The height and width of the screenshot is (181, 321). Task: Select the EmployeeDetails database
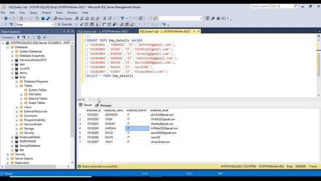point(30,137)
